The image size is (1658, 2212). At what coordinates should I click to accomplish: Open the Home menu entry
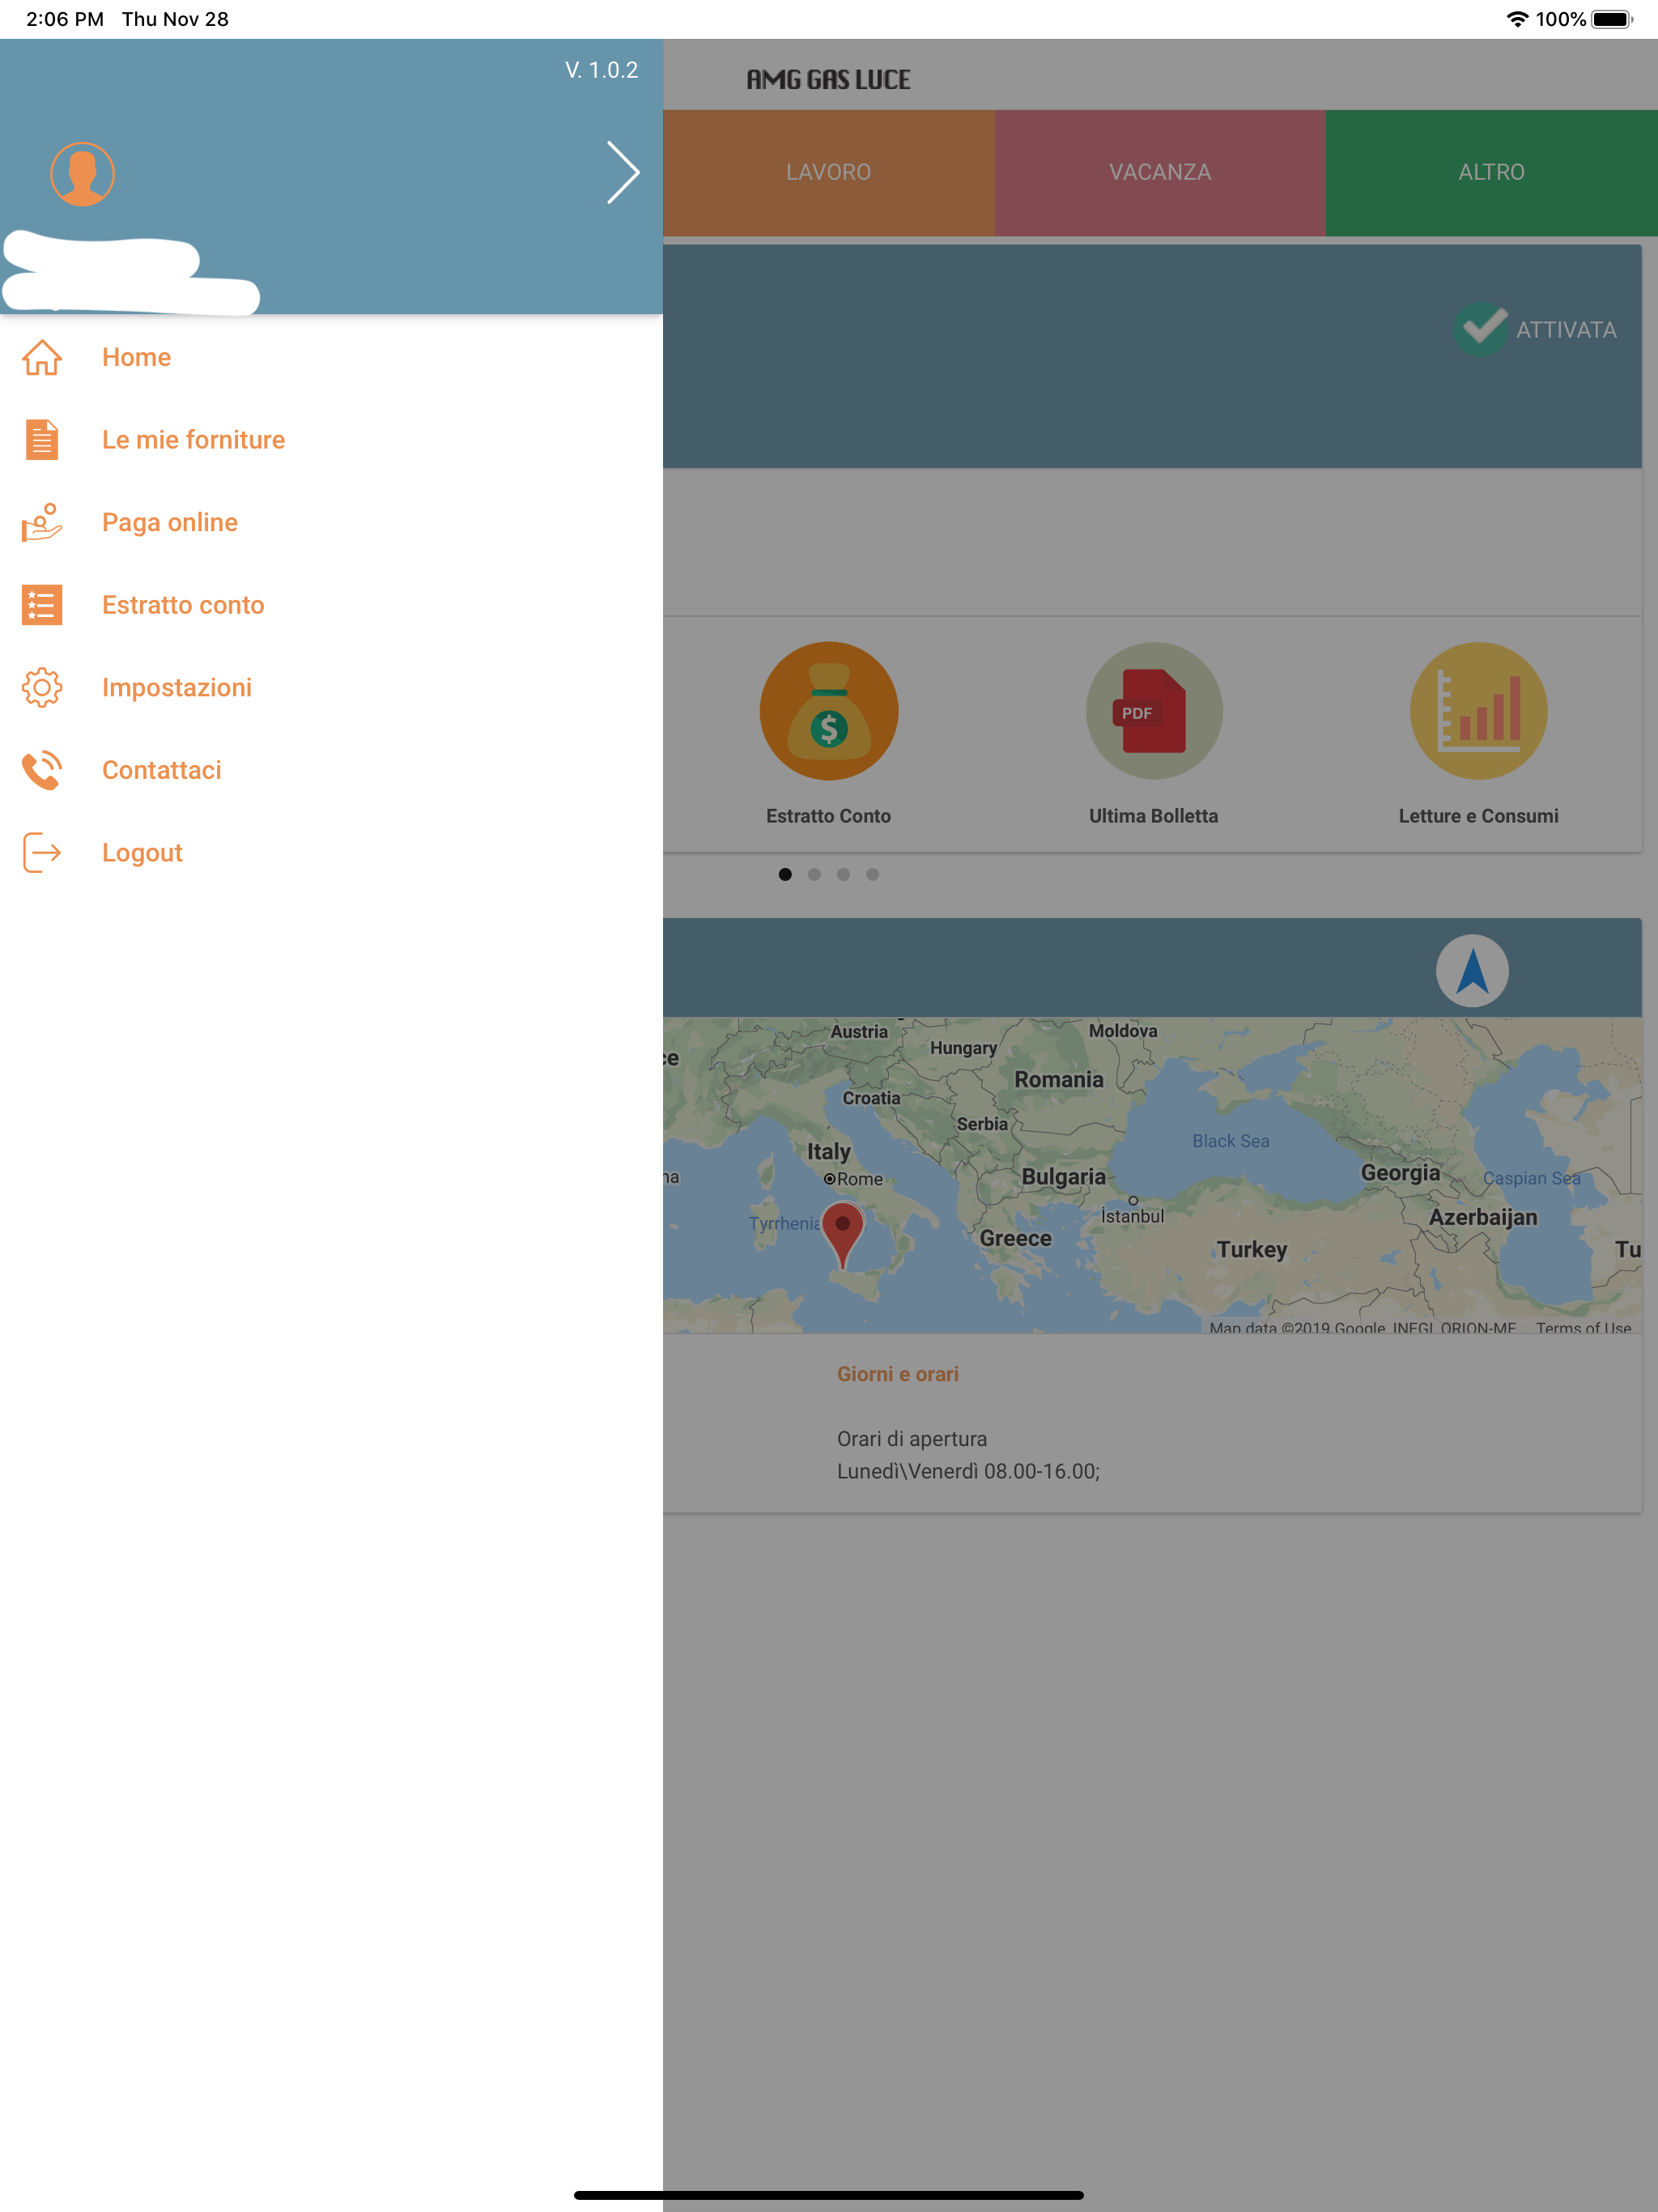click(136, 357)
